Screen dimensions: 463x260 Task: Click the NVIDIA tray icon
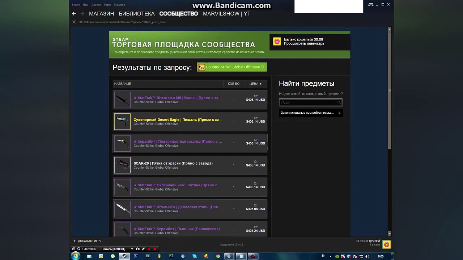tap(337, 256)
